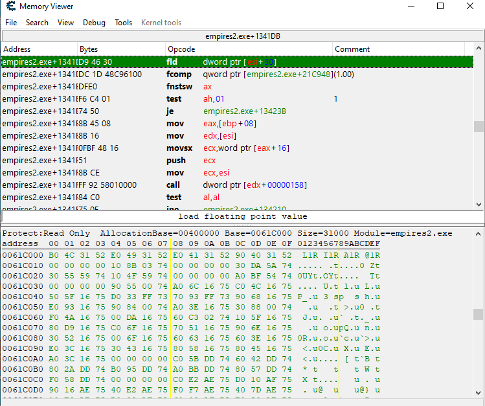Click bytes DC 1D 48C96100 in disassembler
The height and width of the screenshot is (406, 485).
click(109, 74)
